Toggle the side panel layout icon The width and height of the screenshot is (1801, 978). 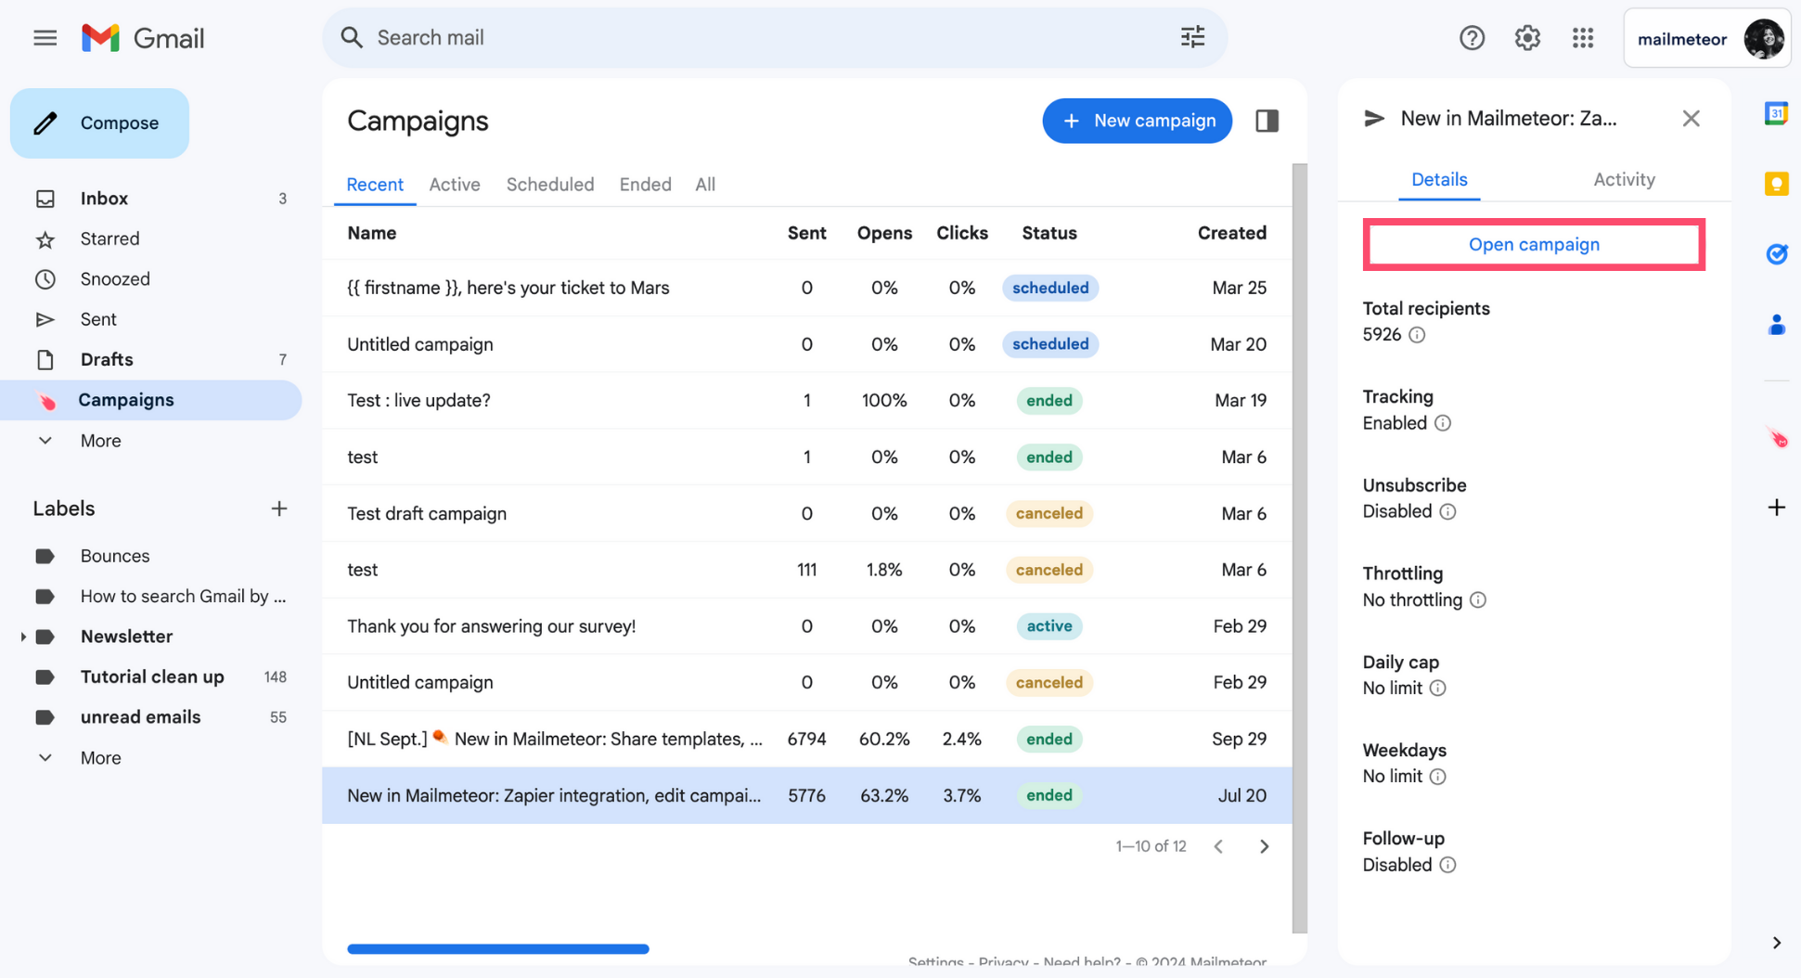click(x=1267, y=121)
